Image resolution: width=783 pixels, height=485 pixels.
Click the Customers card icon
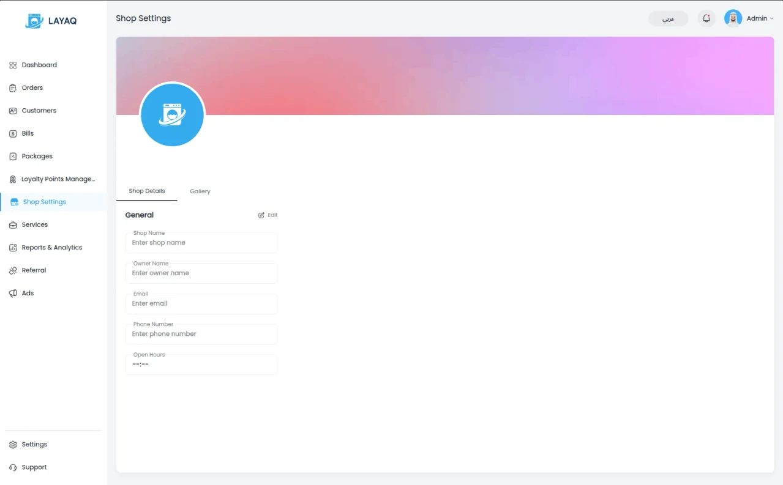click(13, 111)
